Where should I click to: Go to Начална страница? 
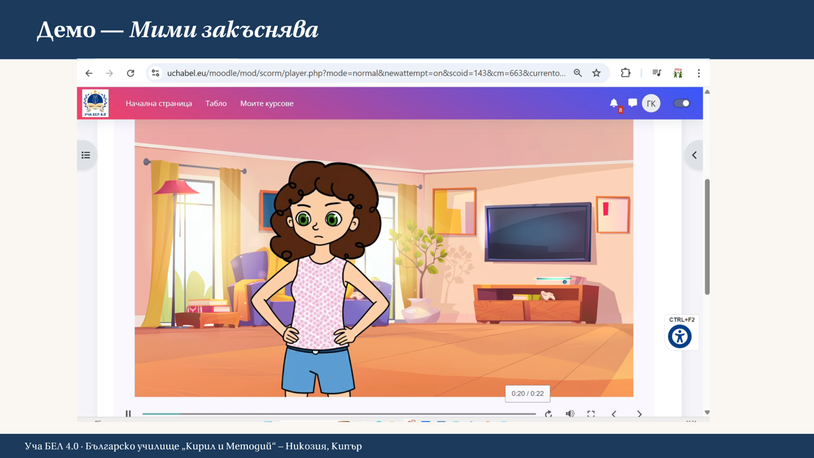[x=158, y=103]
